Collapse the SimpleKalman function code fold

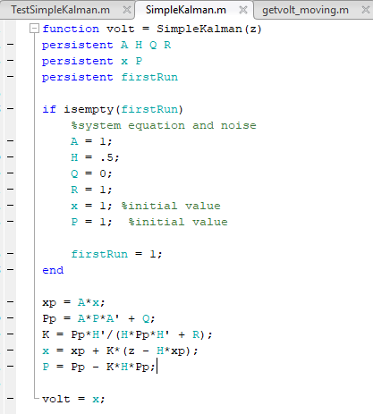click(35, 29)
